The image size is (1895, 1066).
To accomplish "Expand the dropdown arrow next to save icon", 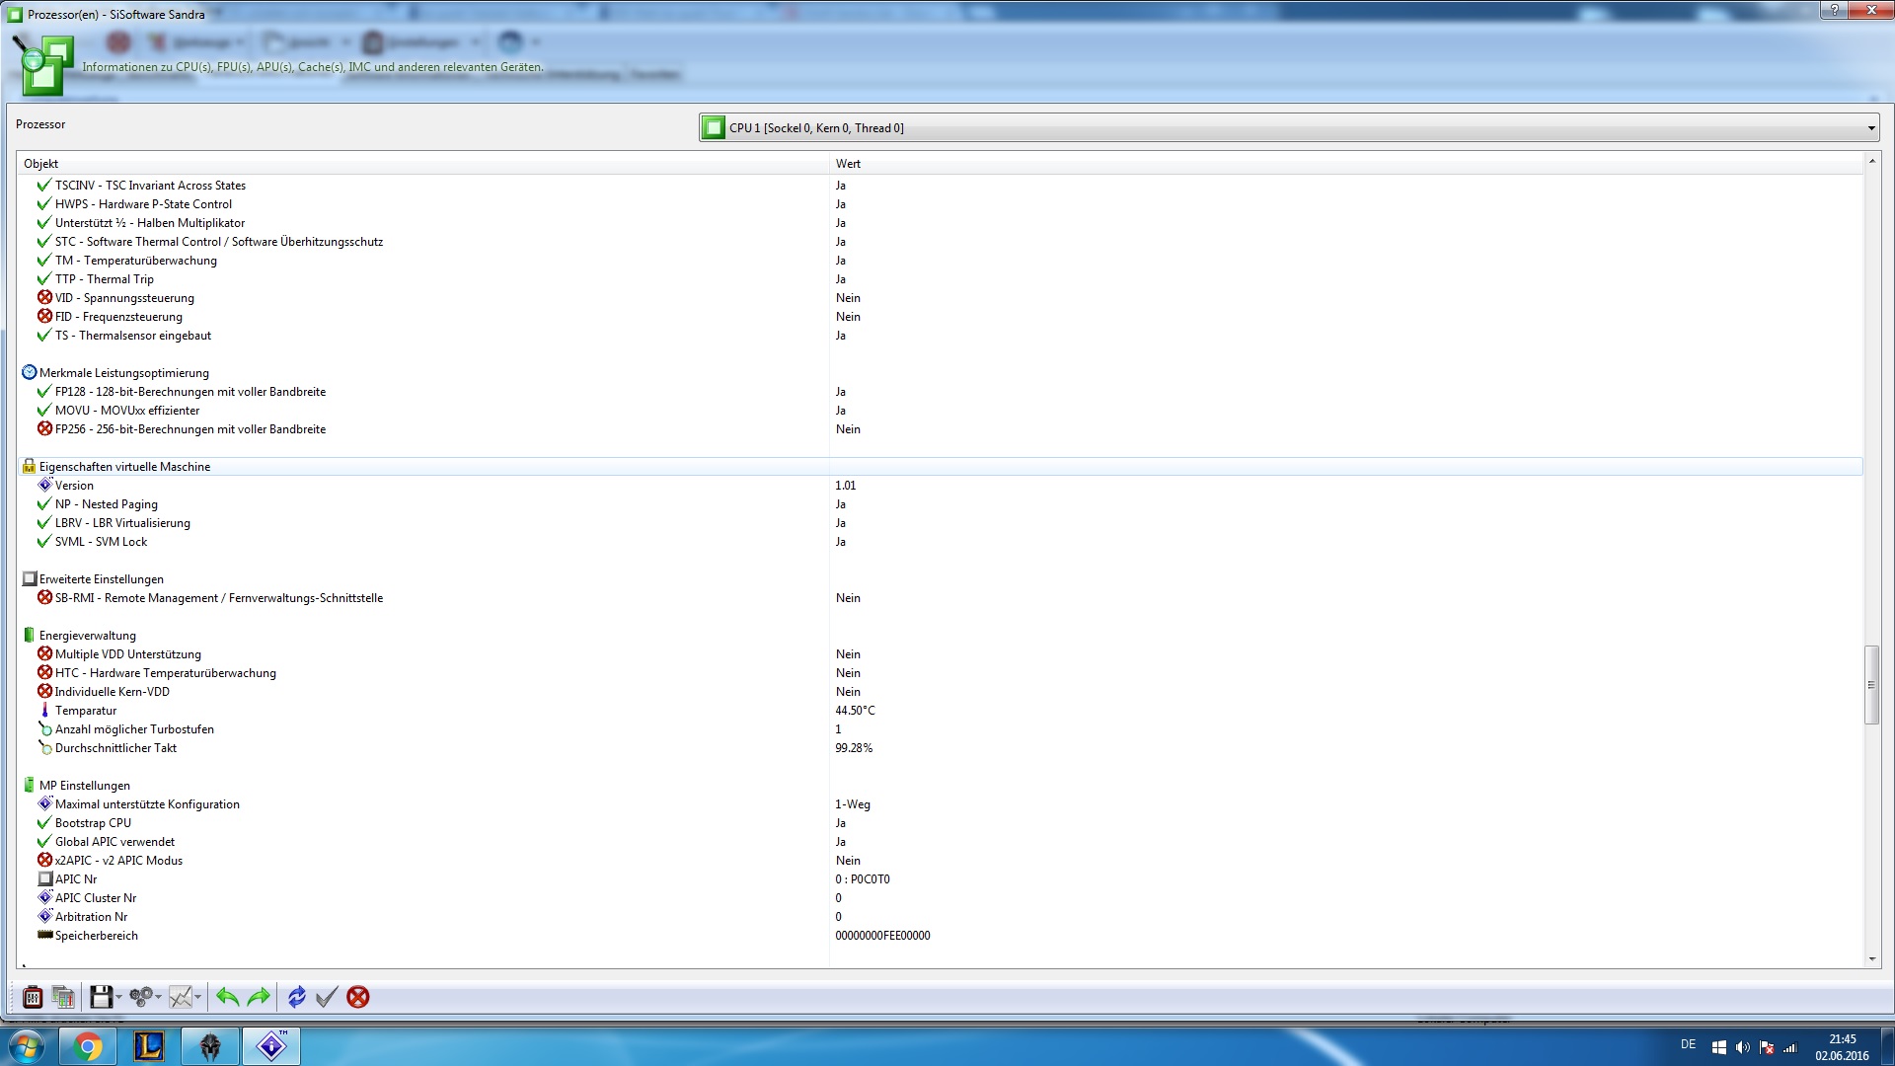I will [x=118, y=997].
